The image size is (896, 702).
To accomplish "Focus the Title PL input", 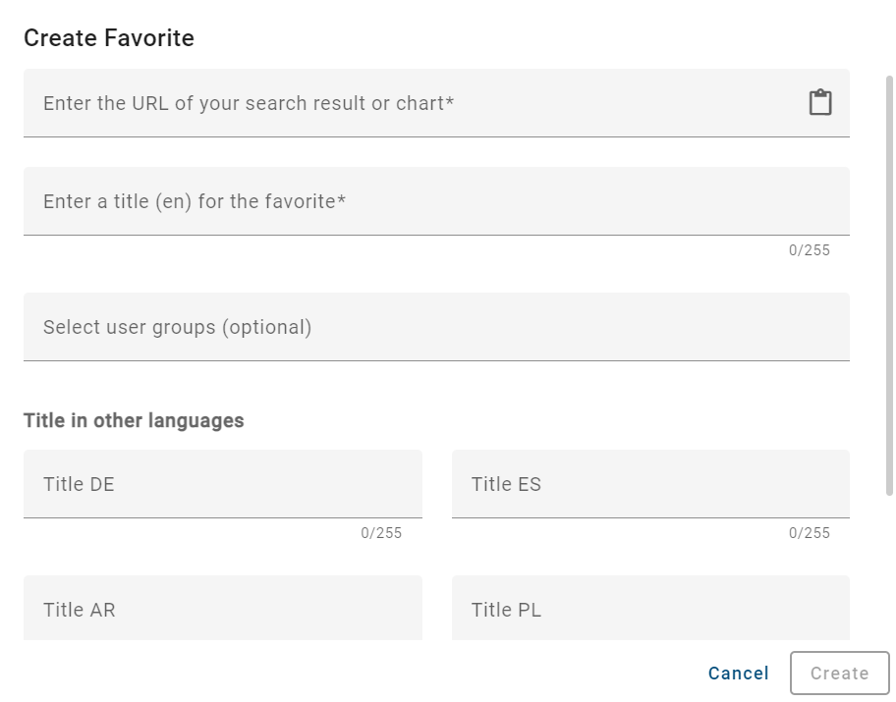I will pyautogui.click(x=651, y=609).
